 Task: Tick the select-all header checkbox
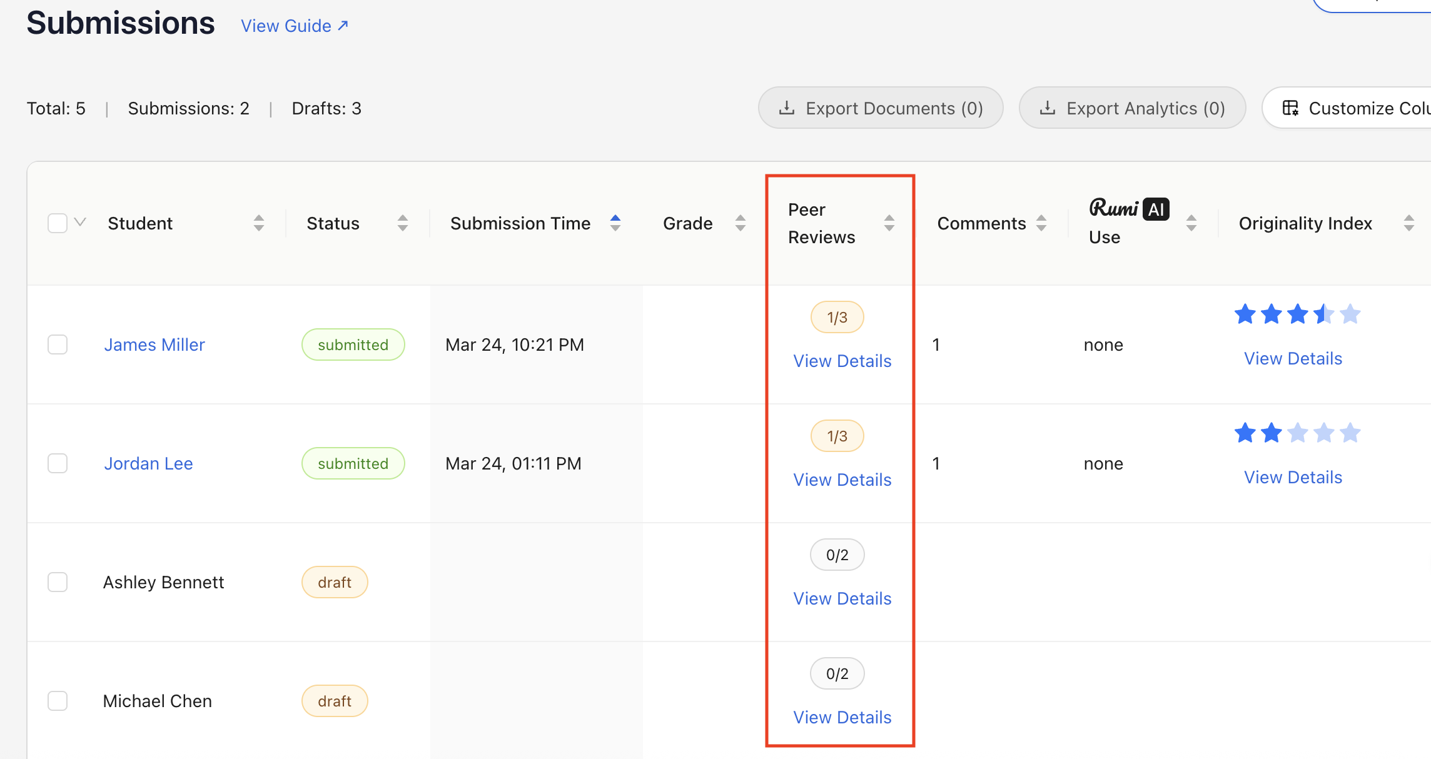click(x=58, y=223)
